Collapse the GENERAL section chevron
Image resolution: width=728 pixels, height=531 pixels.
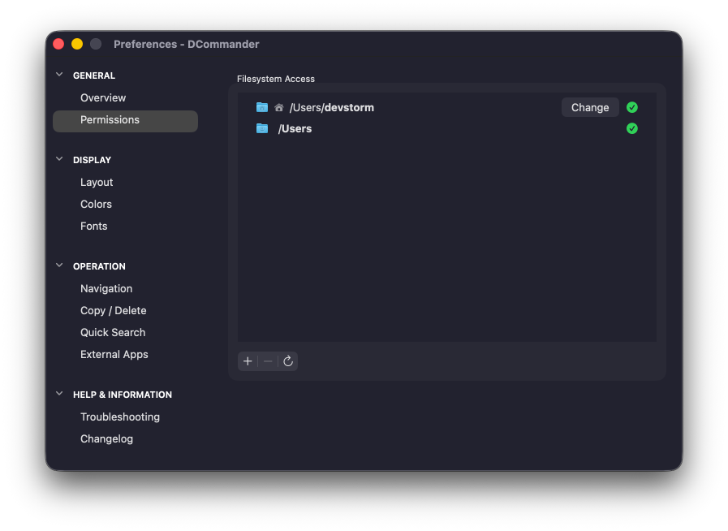[58, 74]
